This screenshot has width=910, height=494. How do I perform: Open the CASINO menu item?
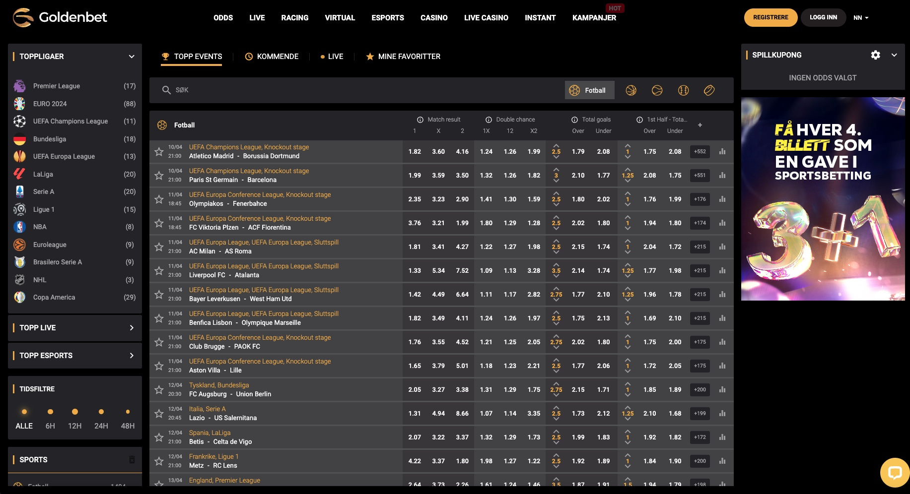point(434,17)
